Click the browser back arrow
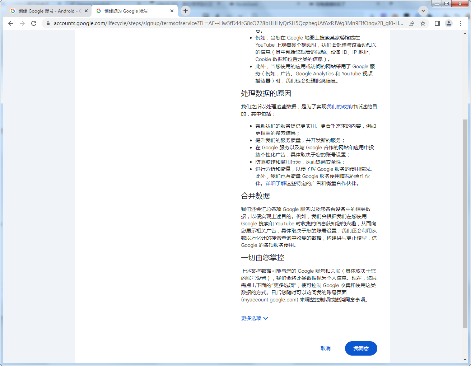 [11, 23]
